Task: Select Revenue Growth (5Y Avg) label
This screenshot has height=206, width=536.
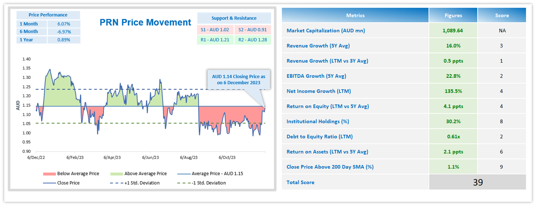Action: tap(318, 46)
